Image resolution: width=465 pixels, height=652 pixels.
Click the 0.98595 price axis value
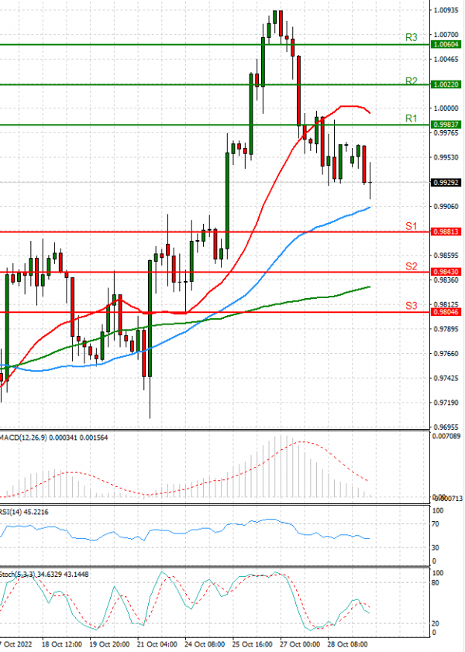[446, 256]
